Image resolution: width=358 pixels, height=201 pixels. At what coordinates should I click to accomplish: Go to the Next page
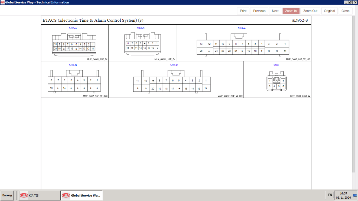click(275, 11)
